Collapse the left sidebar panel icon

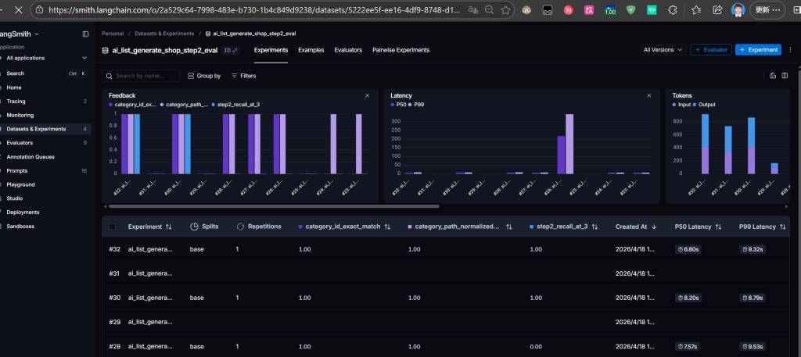(85, 34)
